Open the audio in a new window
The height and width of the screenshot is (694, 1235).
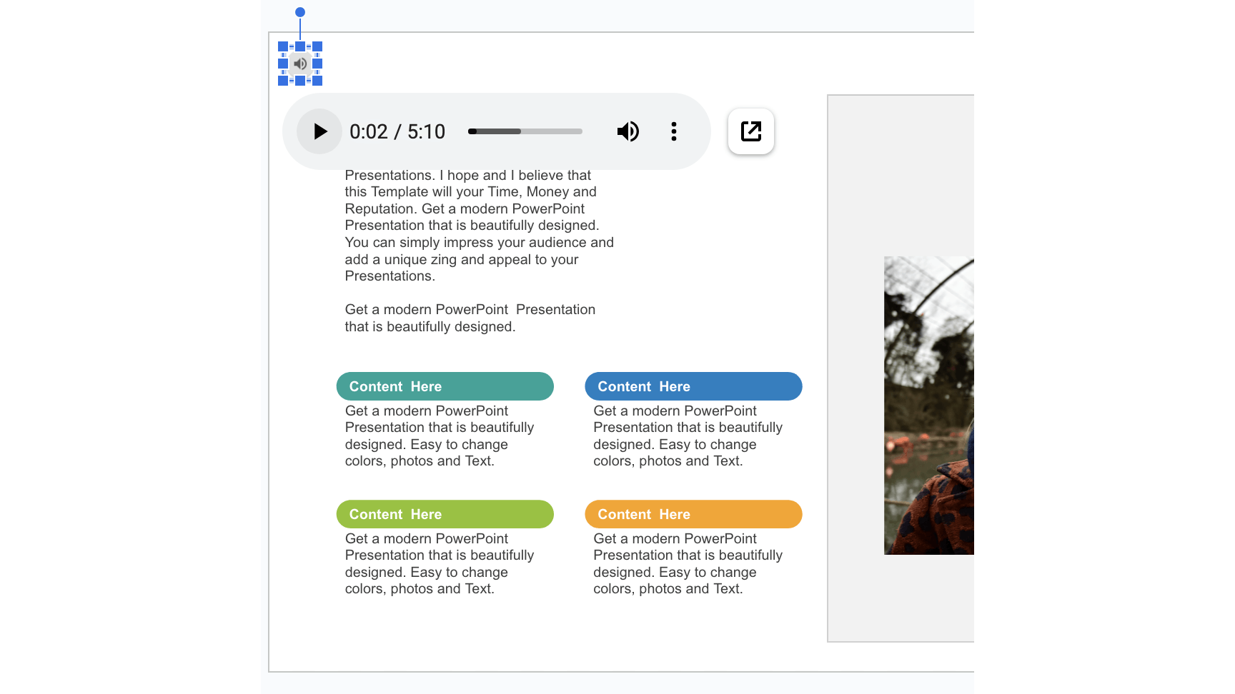click(x=751, y=131)
